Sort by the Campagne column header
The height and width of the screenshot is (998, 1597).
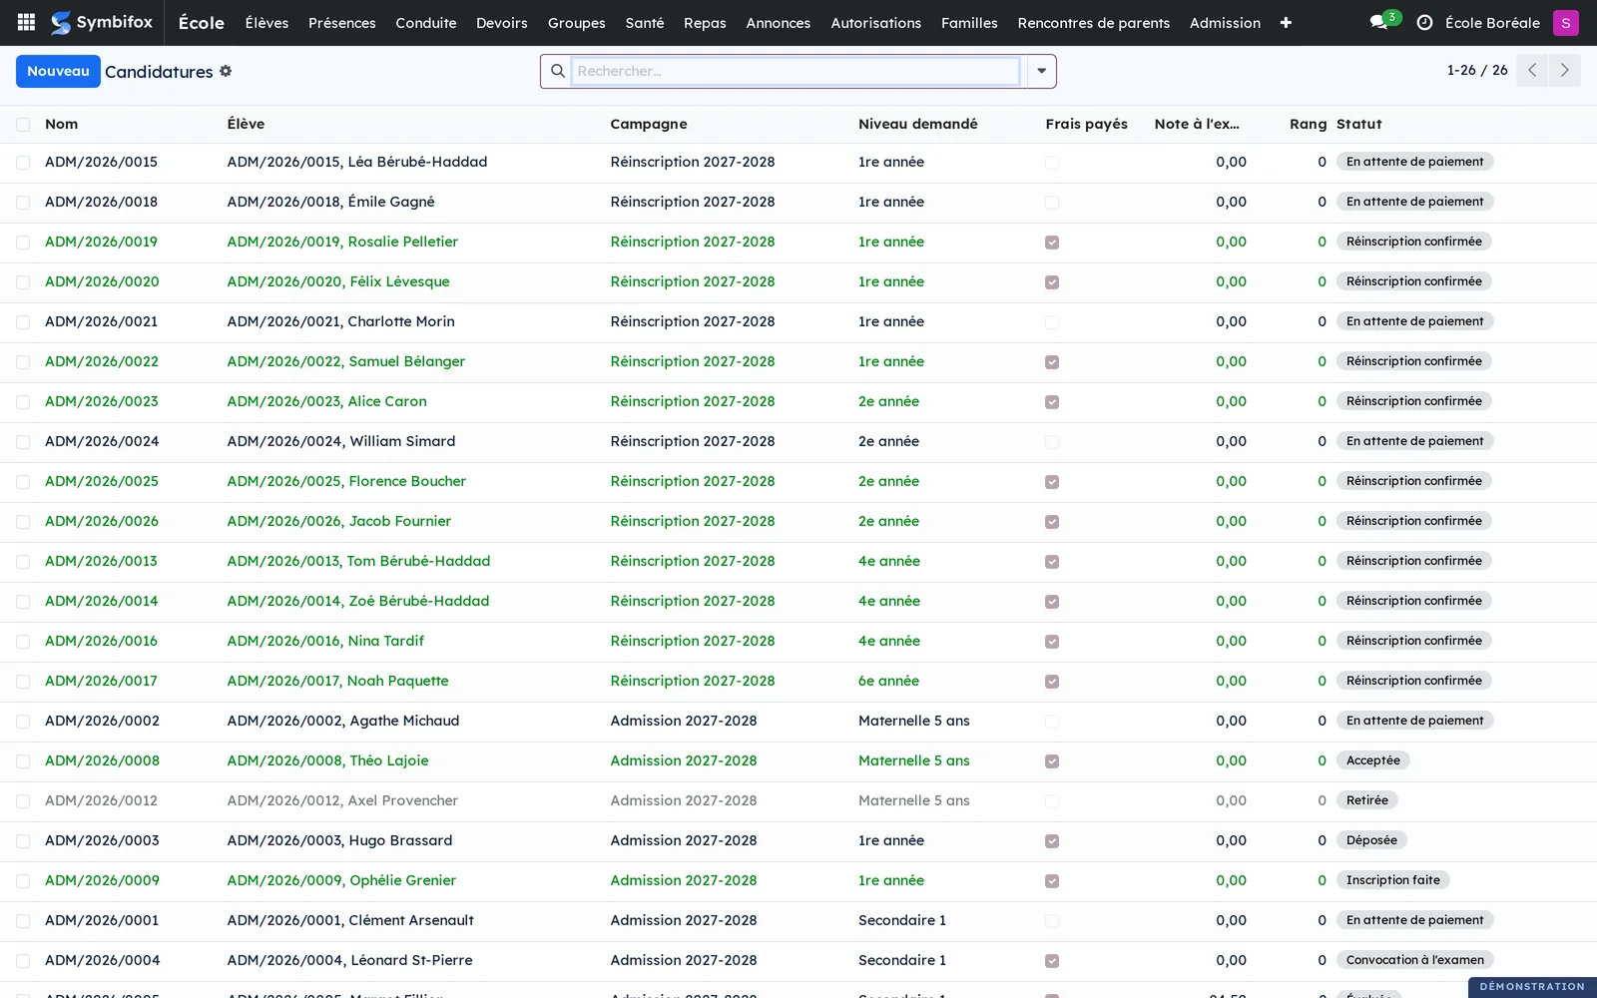click(649, 124)
